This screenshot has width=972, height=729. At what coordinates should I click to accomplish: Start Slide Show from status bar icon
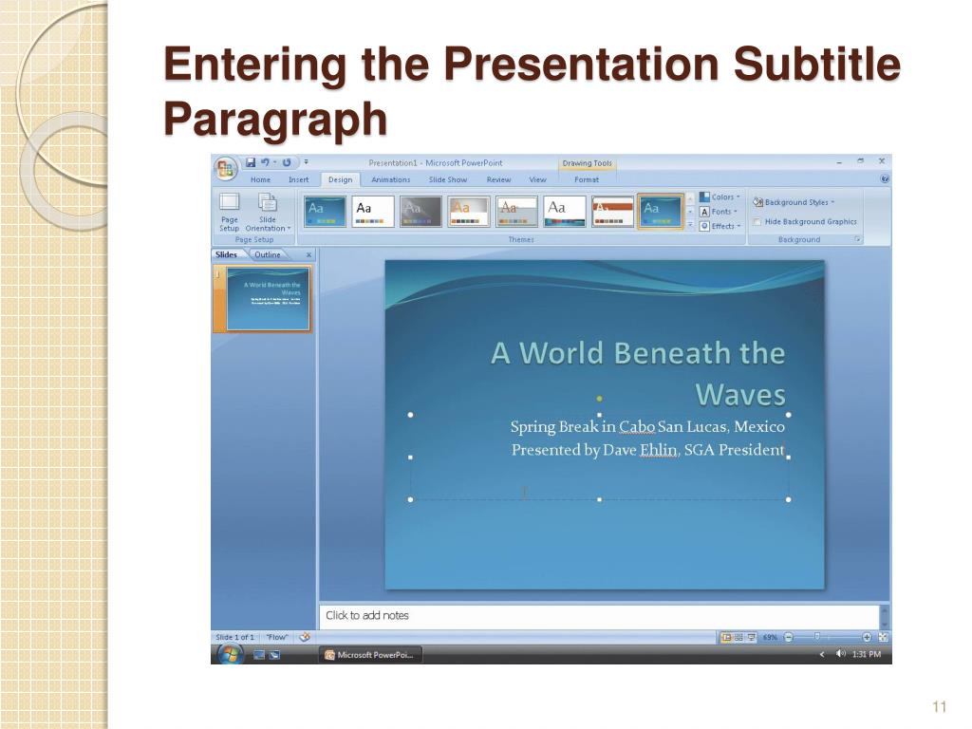(752, 637)
